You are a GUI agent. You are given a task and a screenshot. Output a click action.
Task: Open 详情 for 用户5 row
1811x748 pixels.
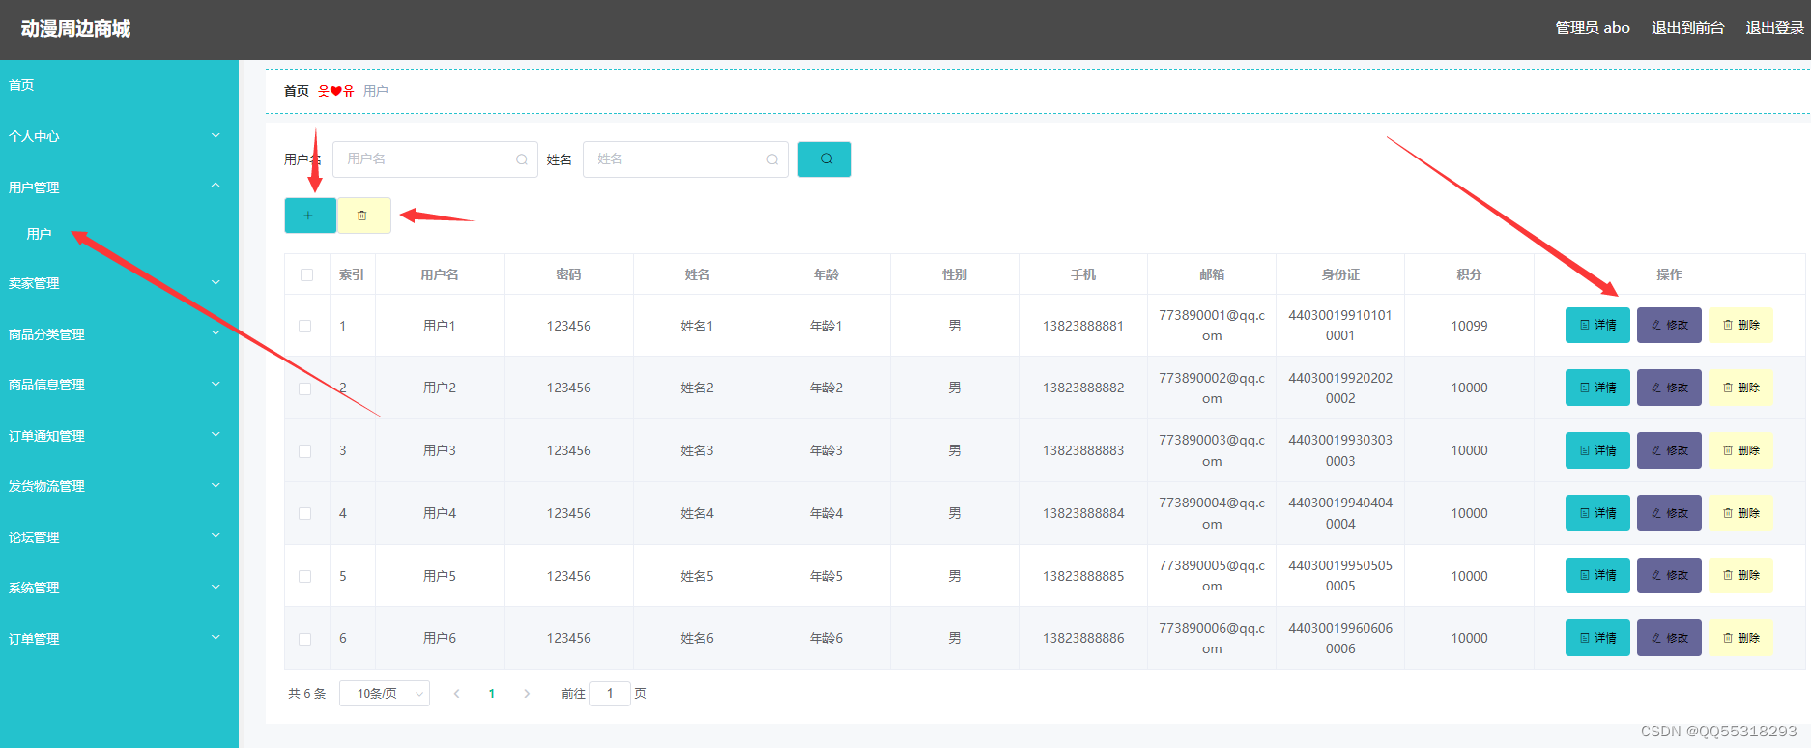(x=1597, y=575)
